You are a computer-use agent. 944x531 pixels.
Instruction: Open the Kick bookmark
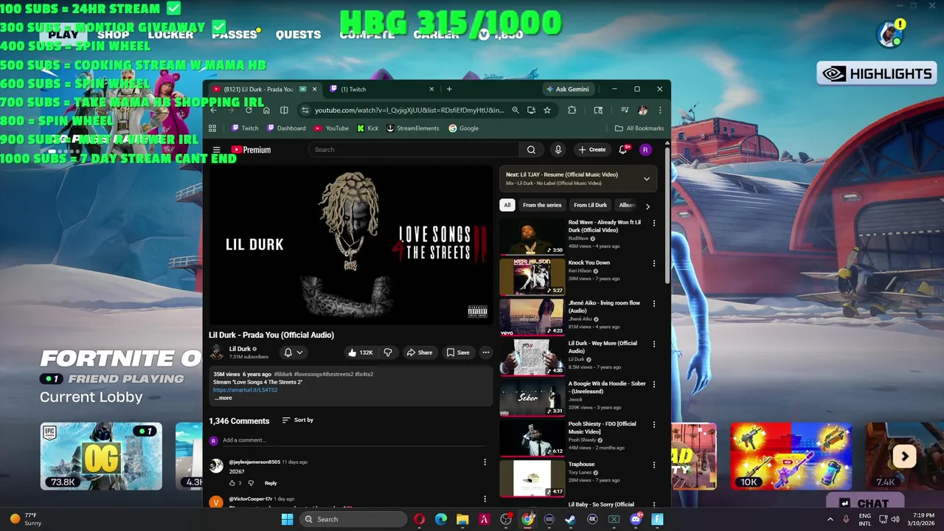367,128
